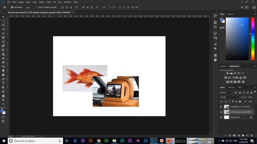
Task: Click the Windows search box
Action: [x=35, y=141]
